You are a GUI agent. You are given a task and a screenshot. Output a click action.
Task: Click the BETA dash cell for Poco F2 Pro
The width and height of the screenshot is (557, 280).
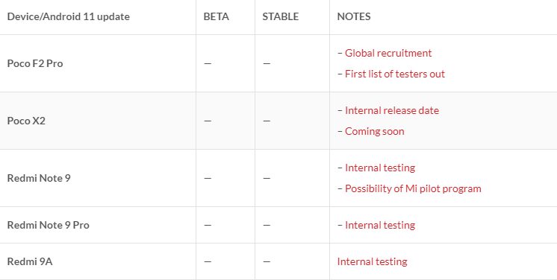click(x=208, y=64)
